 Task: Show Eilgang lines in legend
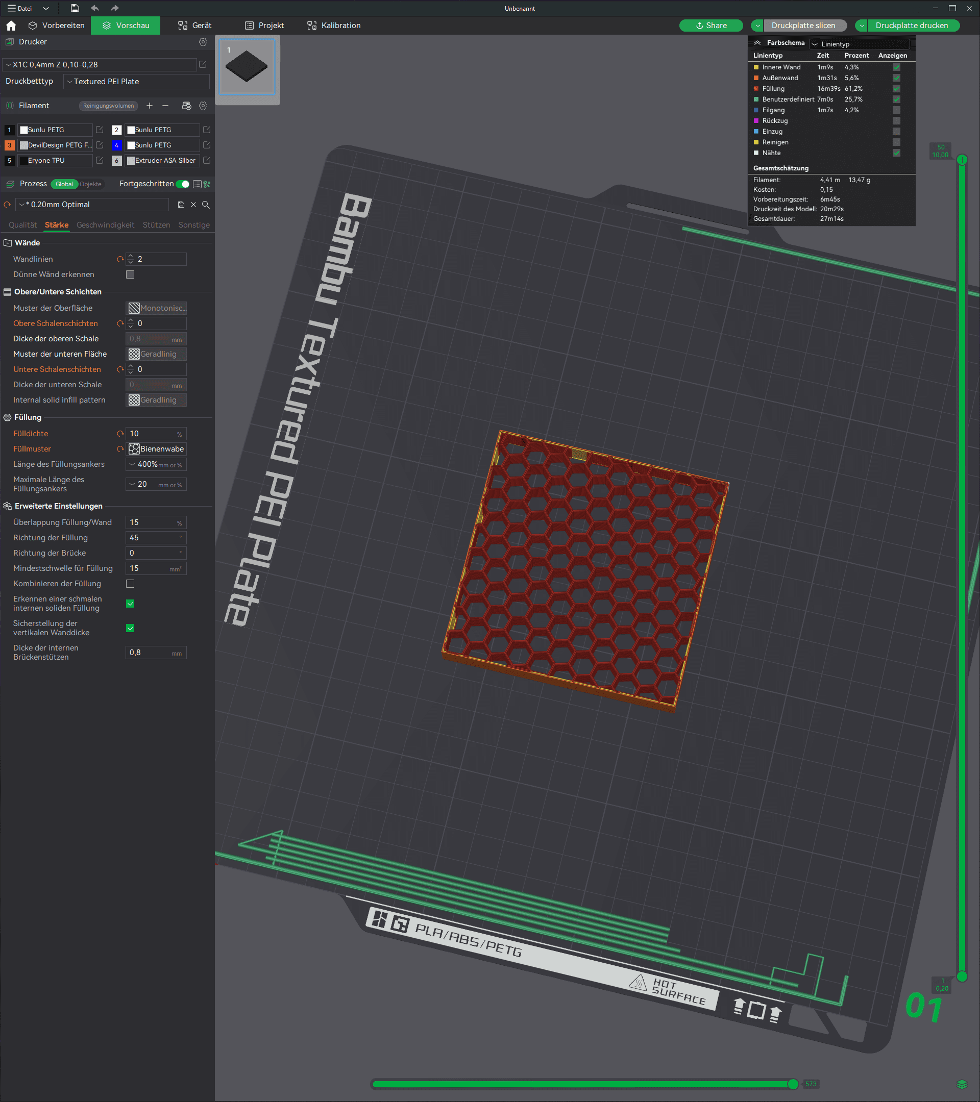tap(896, 110)
